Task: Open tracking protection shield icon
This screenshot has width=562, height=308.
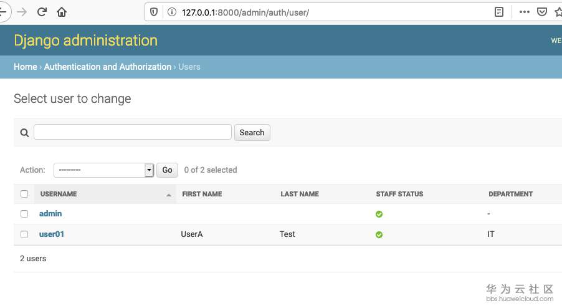Action: 154,12
